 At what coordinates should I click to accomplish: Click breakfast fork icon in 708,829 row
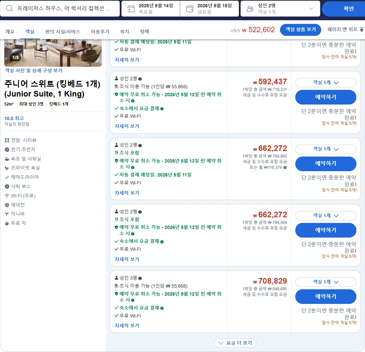116,286
